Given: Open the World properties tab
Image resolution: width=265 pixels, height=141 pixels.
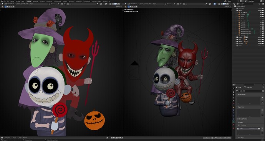Looking at the screenshot, I should pos(234,103).
